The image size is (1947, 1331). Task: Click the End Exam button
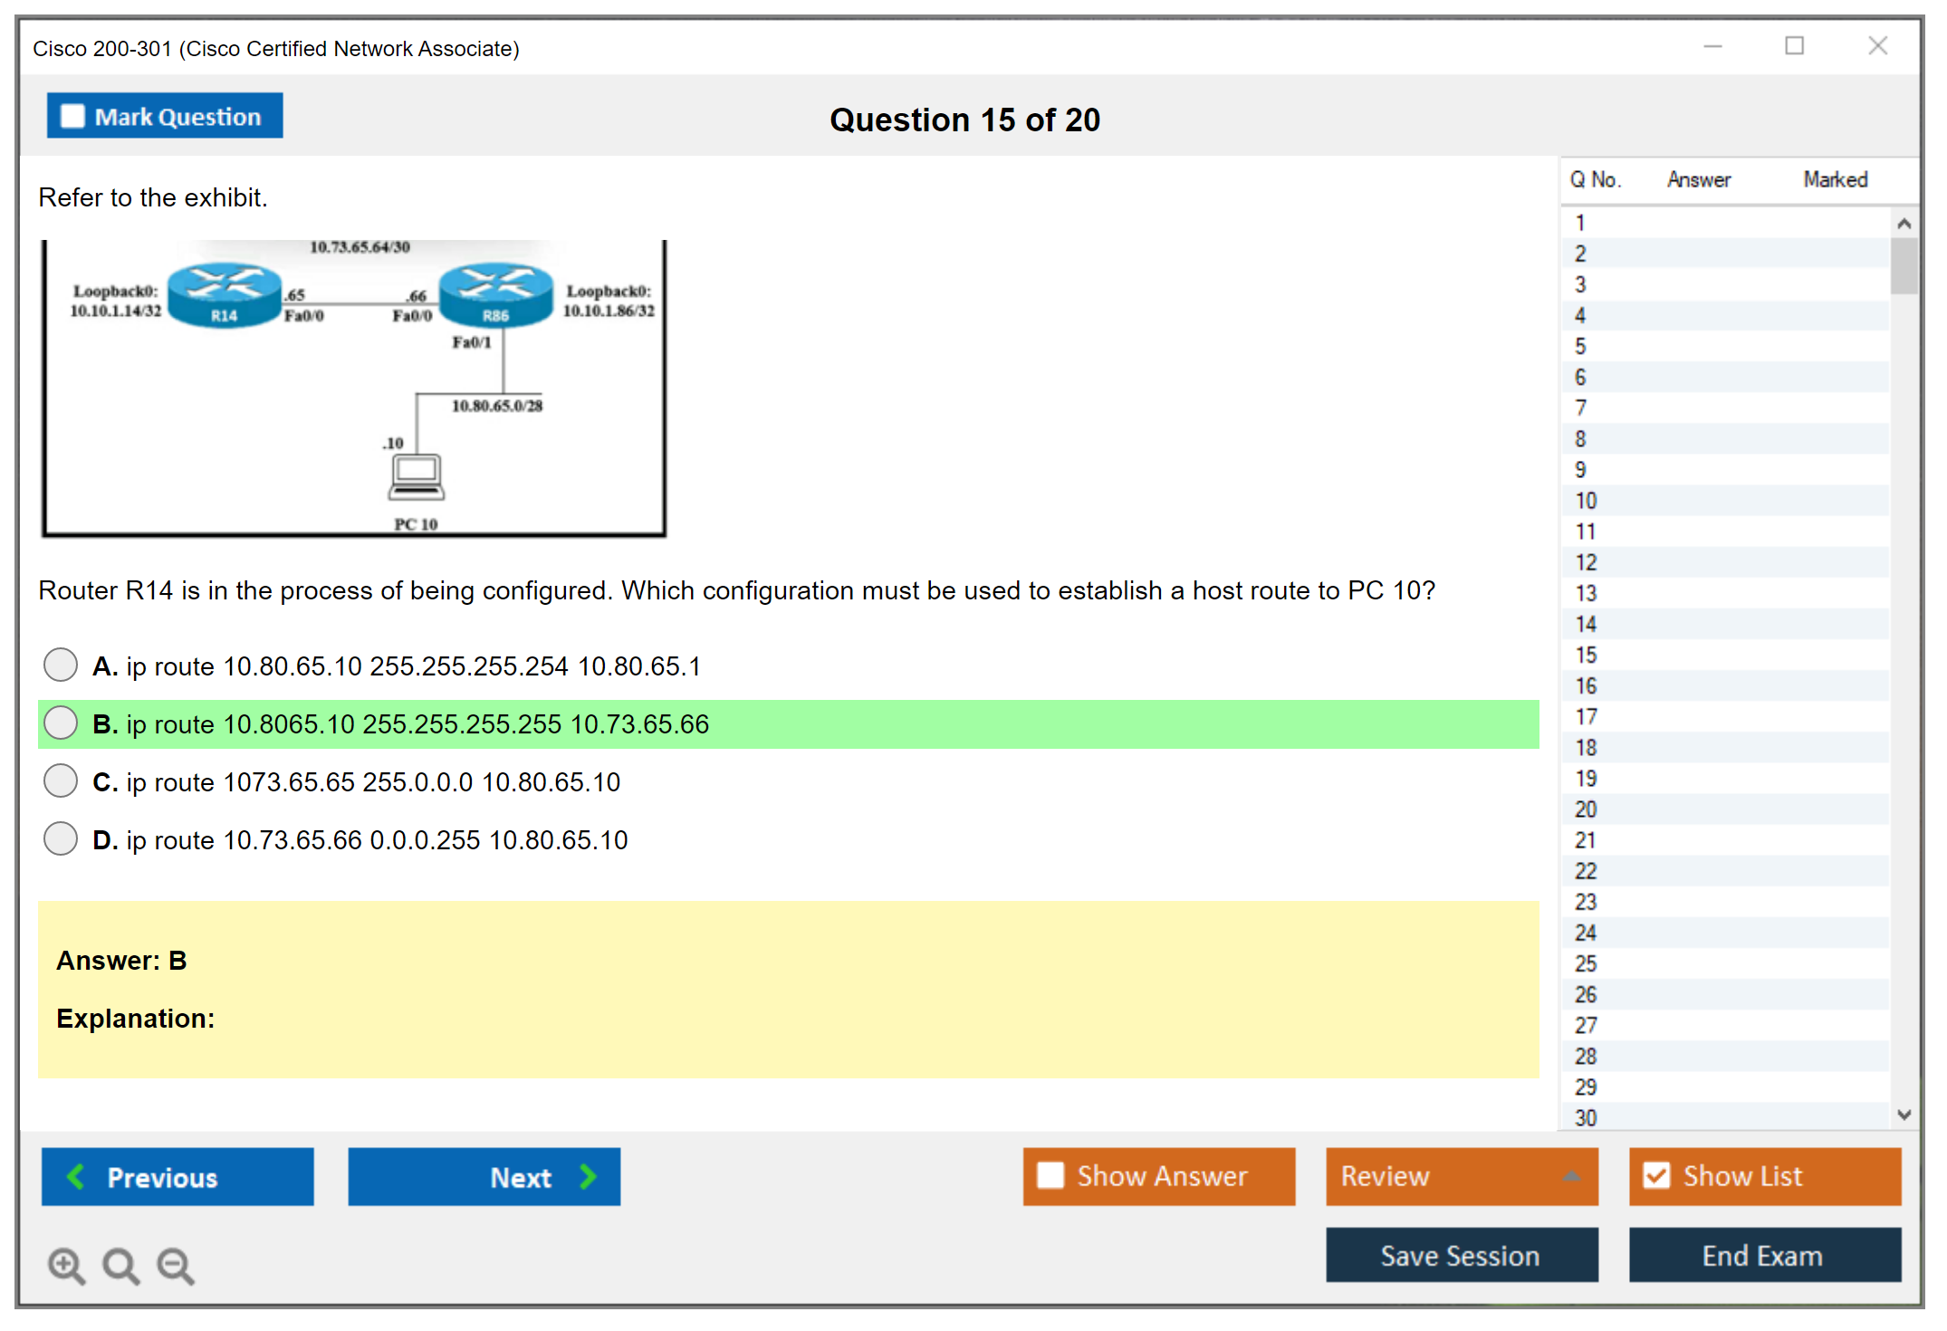1763,1255
